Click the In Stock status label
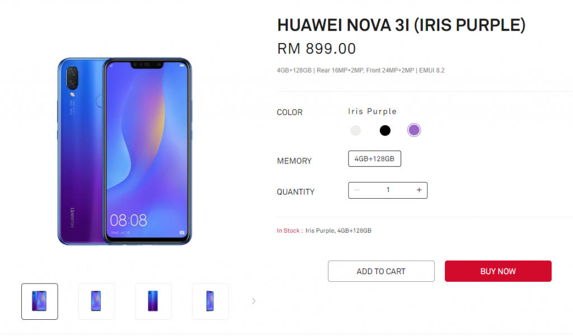The width and height of the screenshot is (573, 336). [289, 231]
